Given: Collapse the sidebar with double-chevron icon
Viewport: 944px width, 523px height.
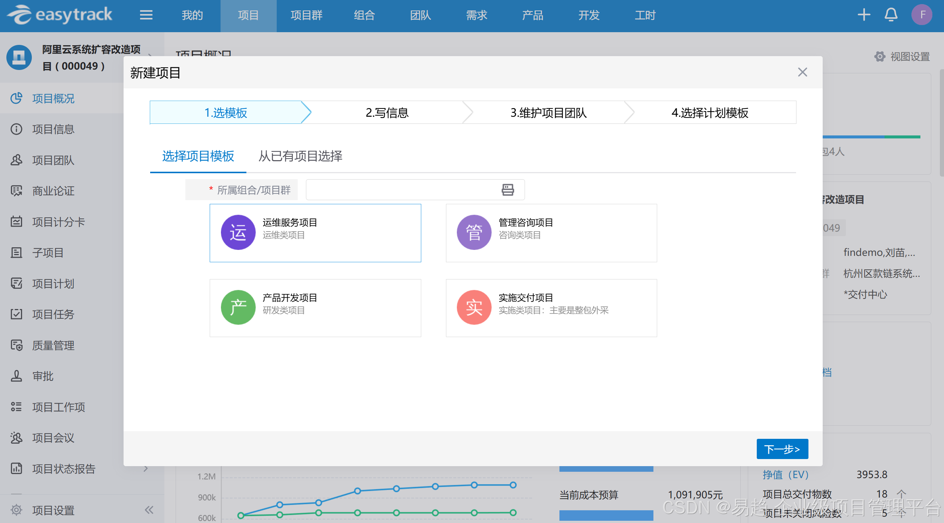Looking at the screenshot, I should coord(149,510).
